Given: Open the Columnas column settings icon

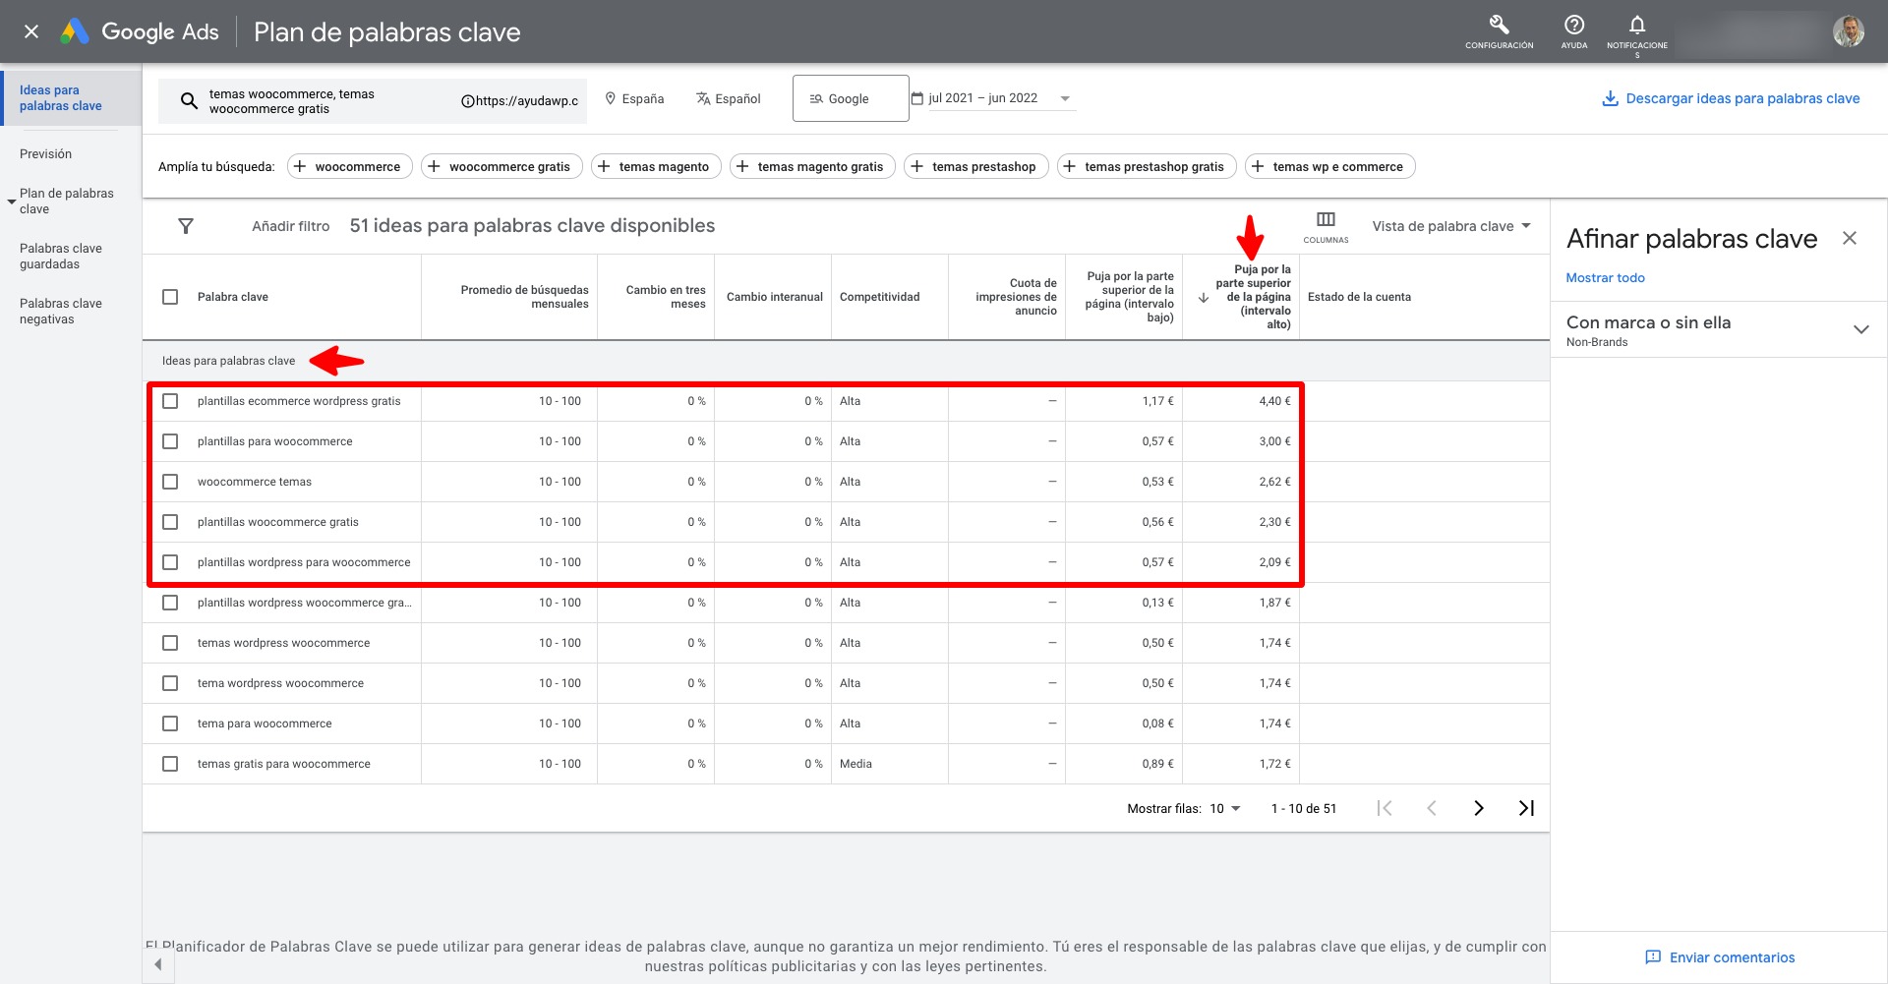Looking at the screenshot, I should pos(1326,220).
